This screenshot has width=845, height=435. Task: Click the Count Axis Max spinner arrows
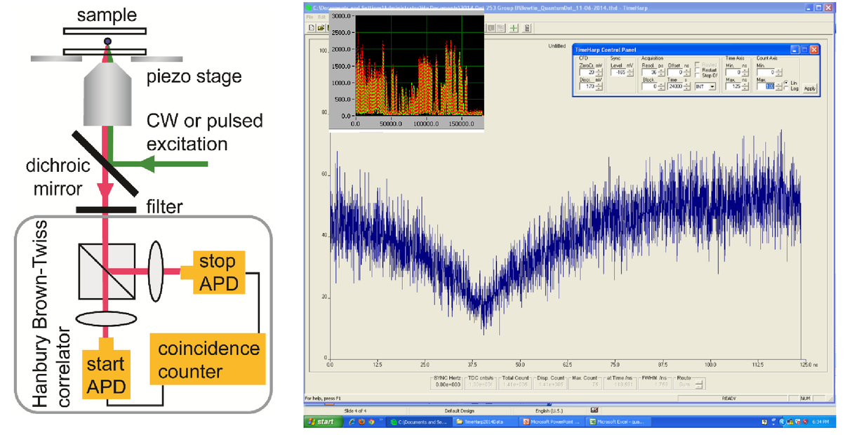coord(780,87)
